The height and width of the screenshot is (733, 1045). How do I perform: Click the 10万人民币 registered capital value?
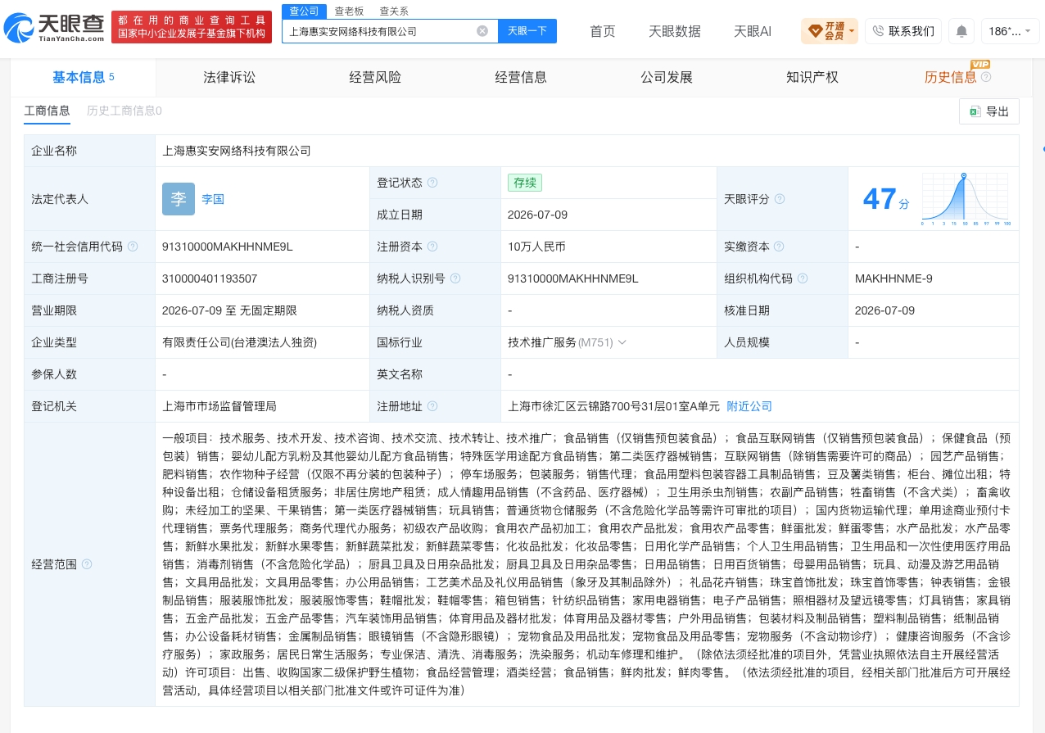[x=536, y=247]
